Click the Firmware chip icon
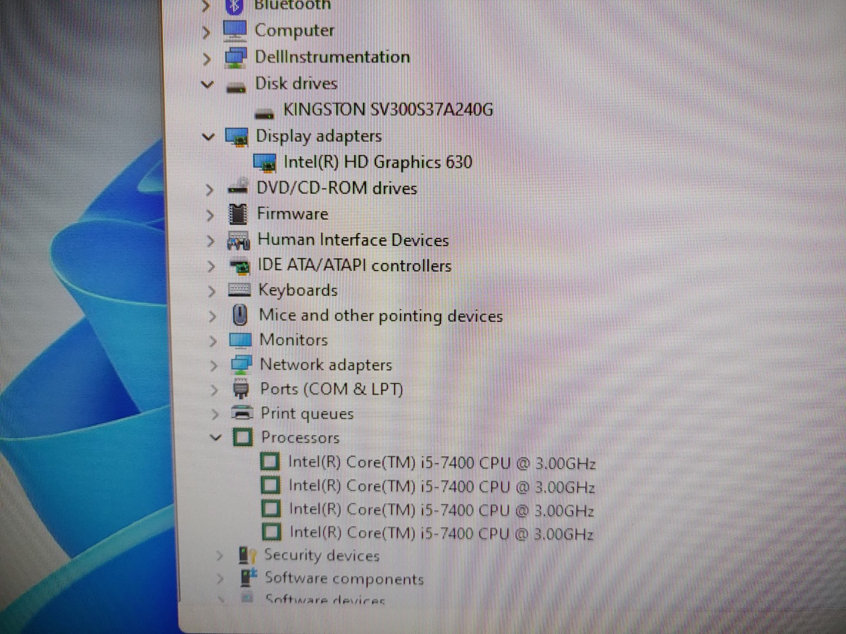846x634 pixels. 238,214
